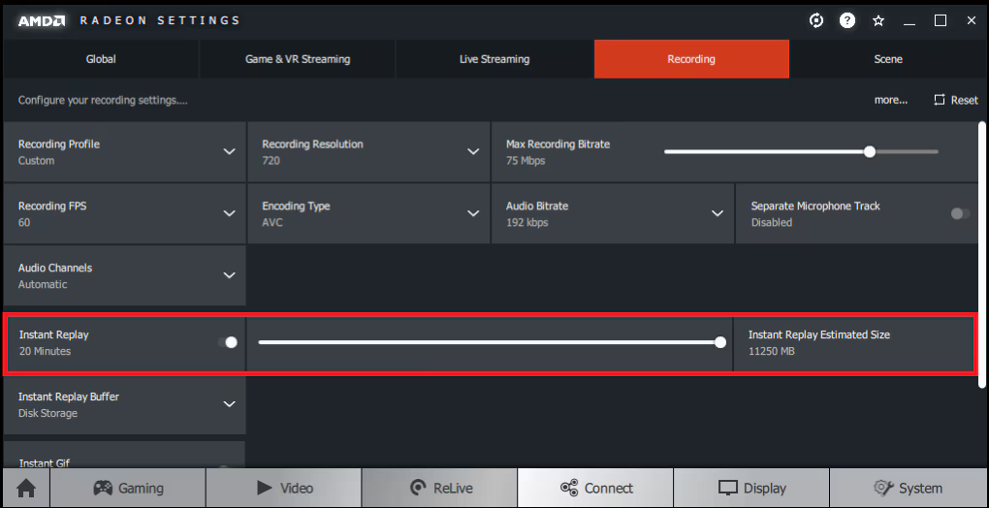Expand the Encoding Type dropdown
The width and height of the screenshot is (989, 508).
(473, 213)
